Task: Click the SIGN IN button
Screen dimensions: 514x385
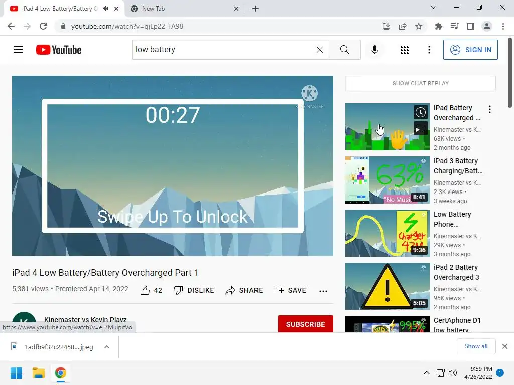Action: pos(470,50)
